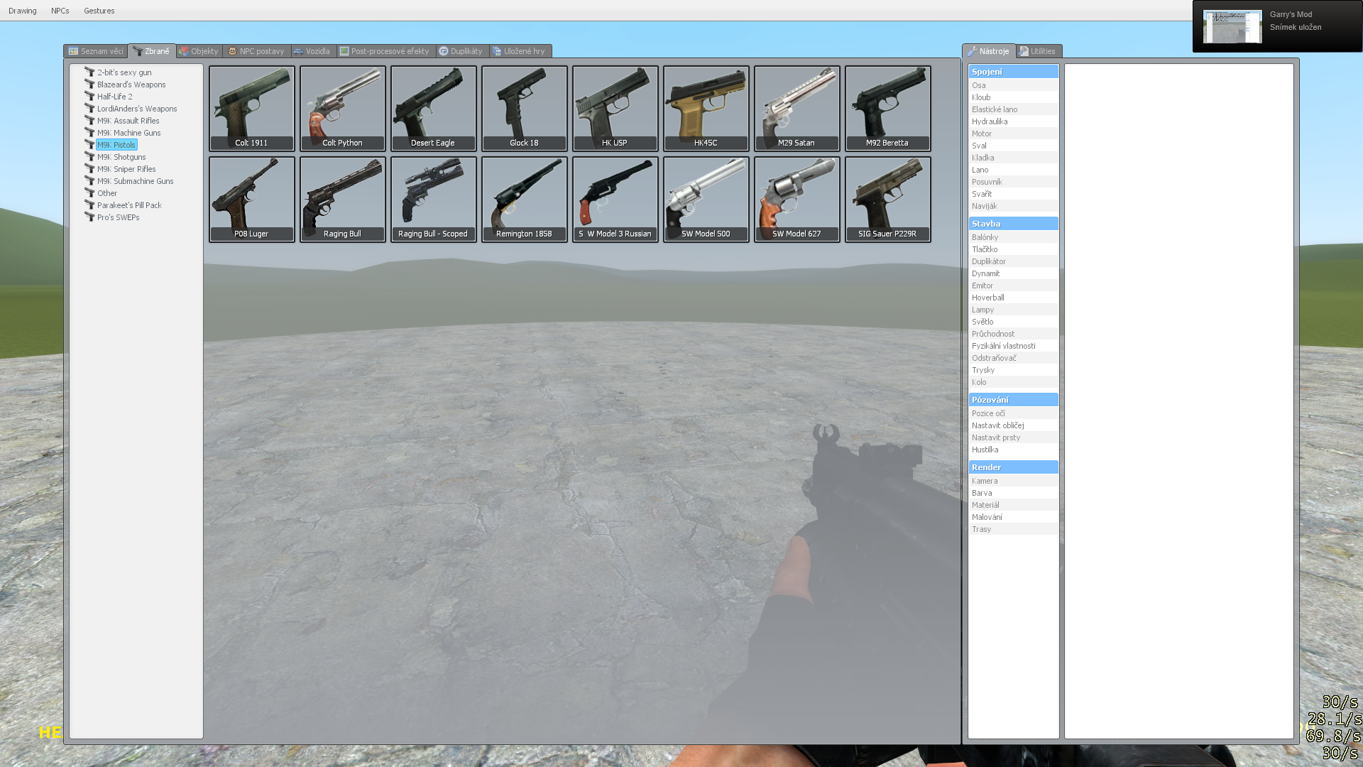Select M9K Machine Guns category
Image resolution: width=1363 pixels, height=767 pixels.
coord(128,133)
